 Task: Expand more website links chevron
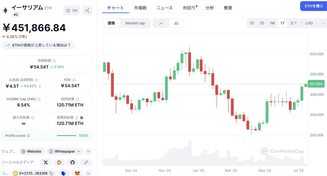tap(88, 151)
